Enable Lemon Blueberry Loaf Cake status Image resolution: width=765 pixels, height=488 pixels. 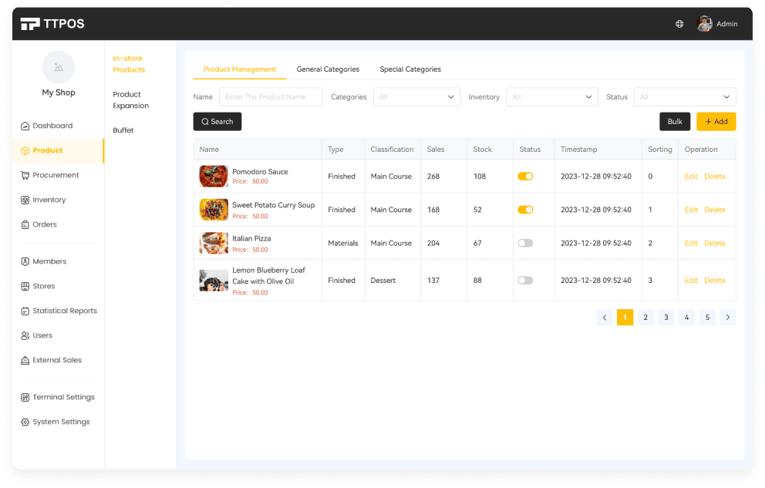(x=525, y=281)
